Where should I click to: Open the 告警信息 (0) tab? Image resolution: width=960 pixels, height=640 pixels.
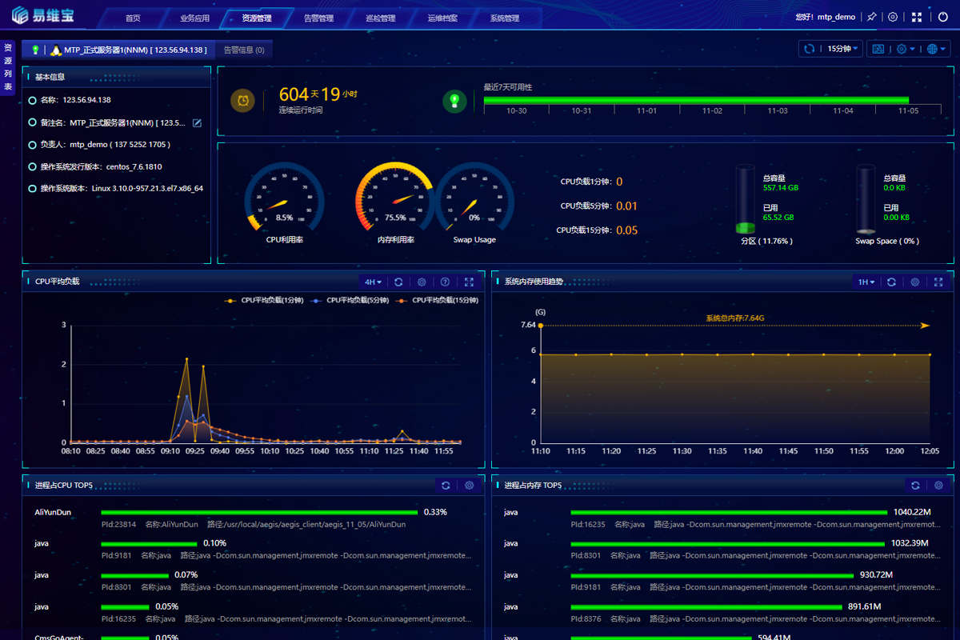click(244, 50)
